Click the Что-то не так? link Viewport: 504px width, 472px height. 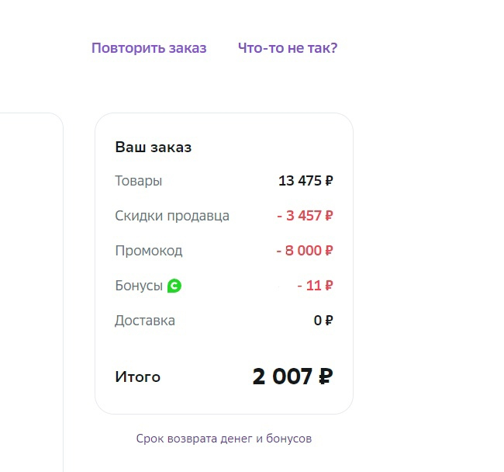(288, 48)
